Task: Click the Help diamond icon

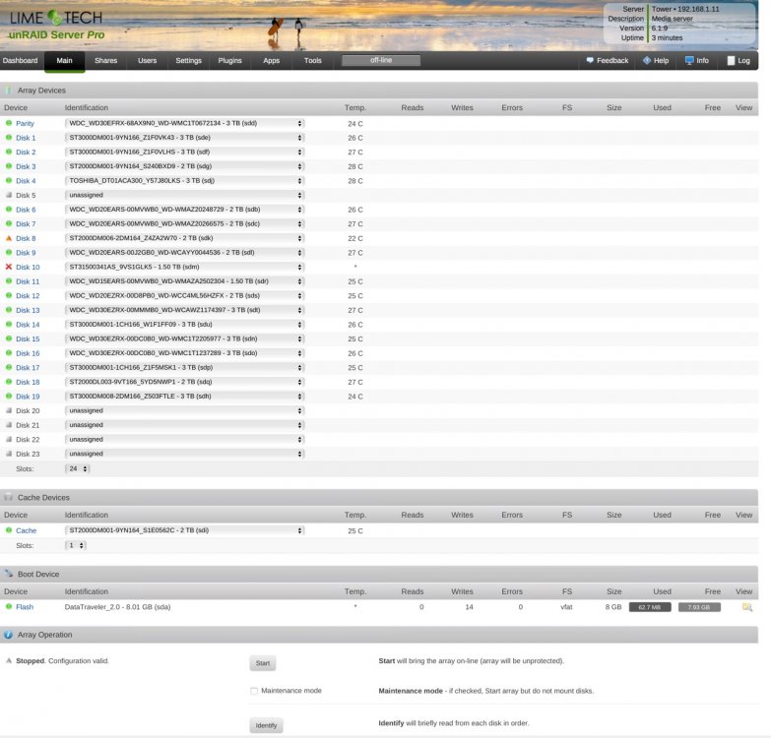Action: (647, 60)
